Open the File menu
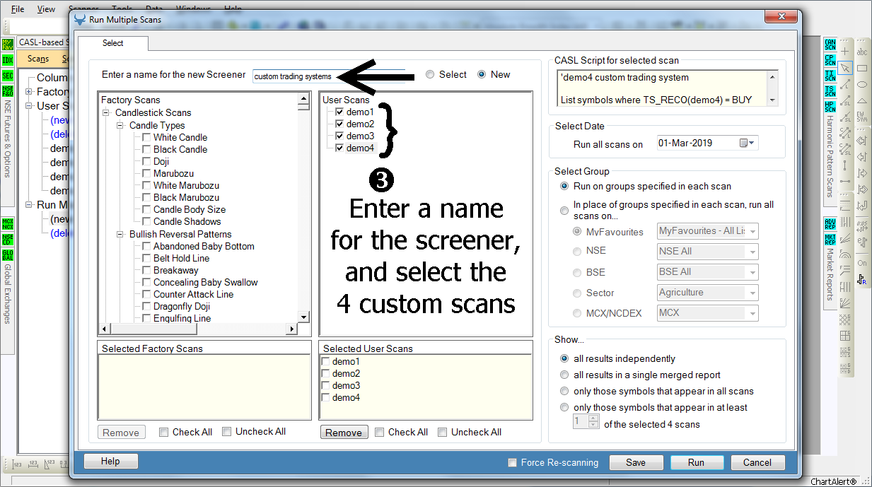The height and width of the screenshot is (487, 872). tap(18, 9)
